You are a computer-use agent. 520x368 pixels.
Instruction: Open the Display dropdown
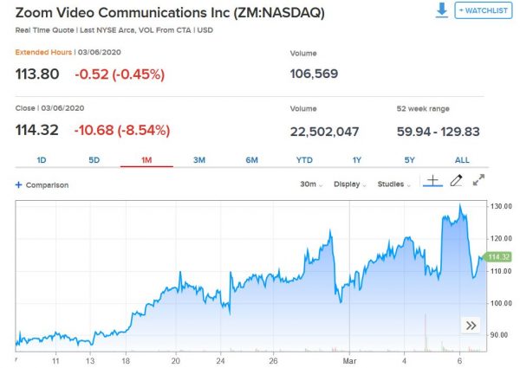[x=350, y=184]
